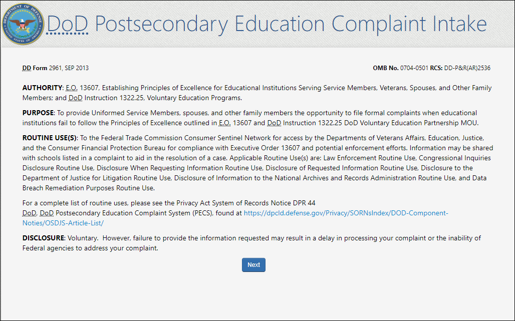Click the RCS number DD-P&R(AR)2536
Viewport: 515px width, 321px height.
point(467,68)
